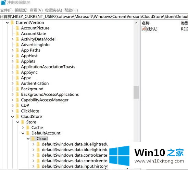This screenshot has width=188, height=170.
Task: Click the Appx folder icon
Action: [x=17, y=78]
